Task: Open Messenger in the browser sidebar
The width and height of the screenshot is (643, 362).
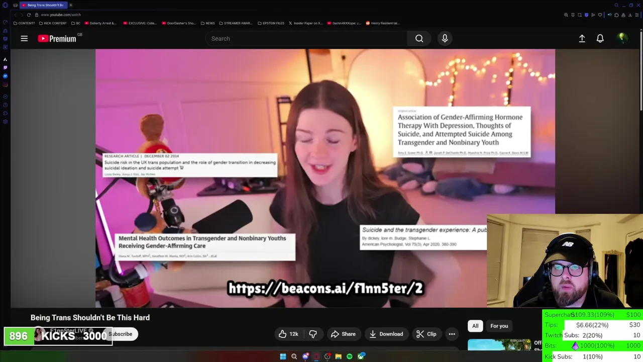Action: point(5,76)
